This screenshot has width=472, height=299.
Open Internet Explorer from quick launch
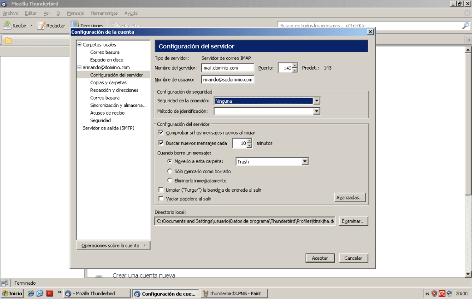(x=31, y=293)
